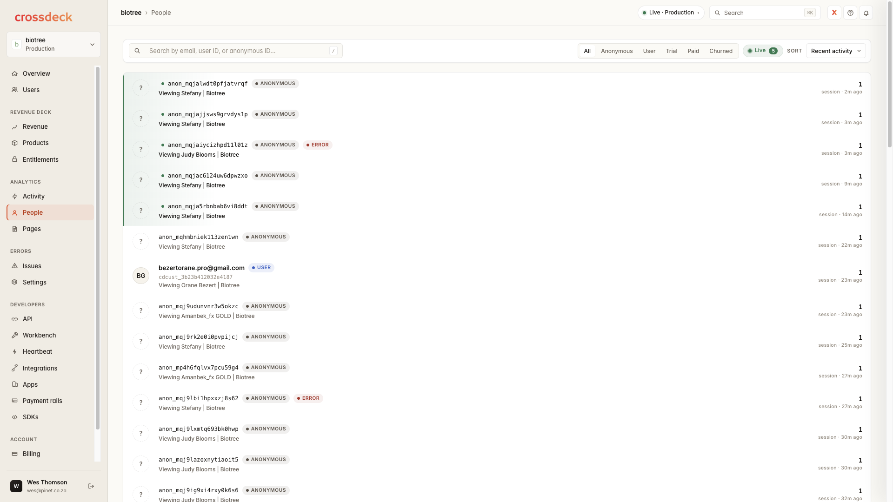The width and height of the screenshot is (893, 502).
Task: Click the magnifier icon in people search
Action: click(137, 51)
